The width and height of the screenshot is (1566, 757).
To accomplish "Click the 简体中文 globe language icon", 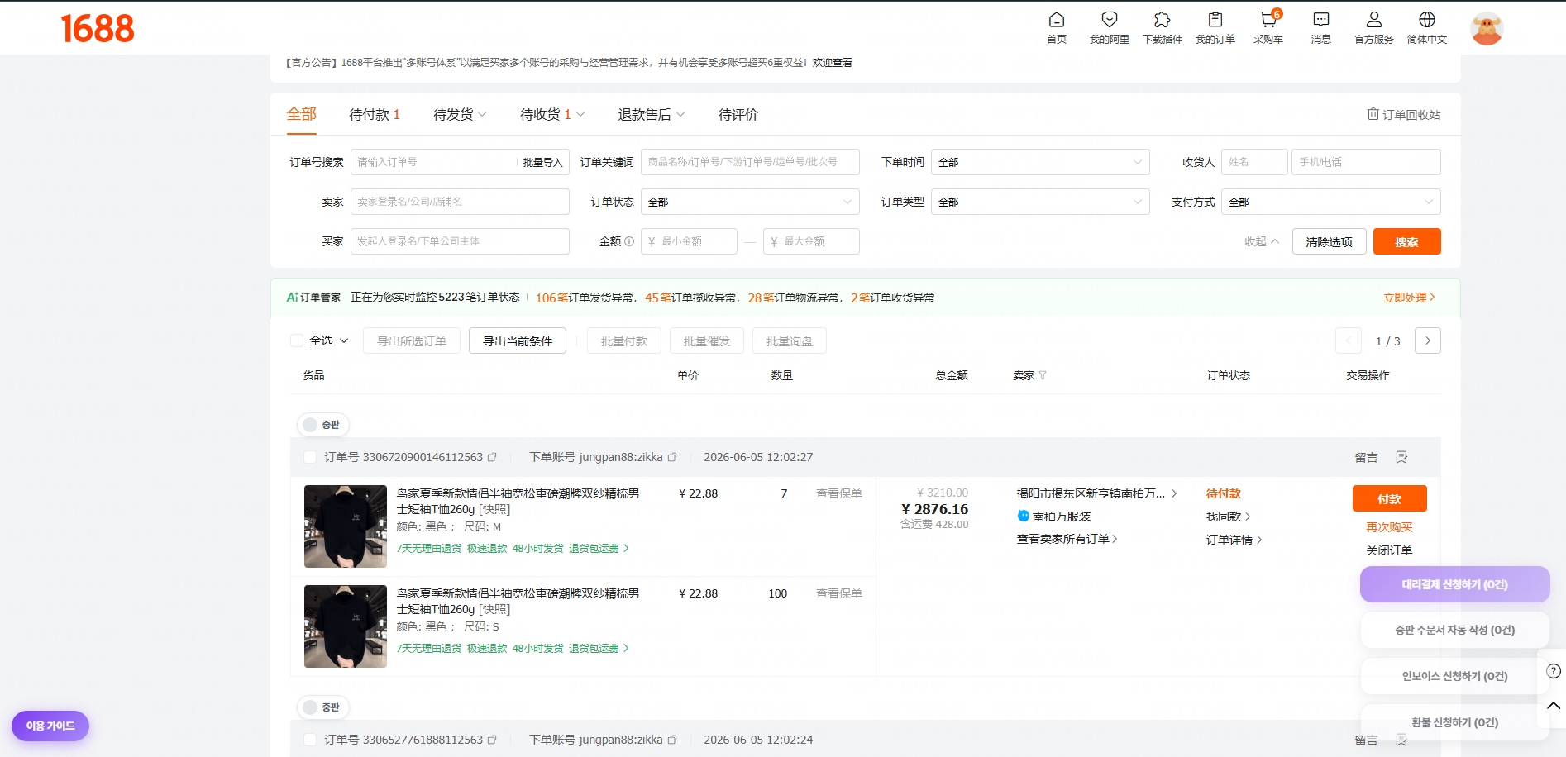I will (x=1426, y=20).
